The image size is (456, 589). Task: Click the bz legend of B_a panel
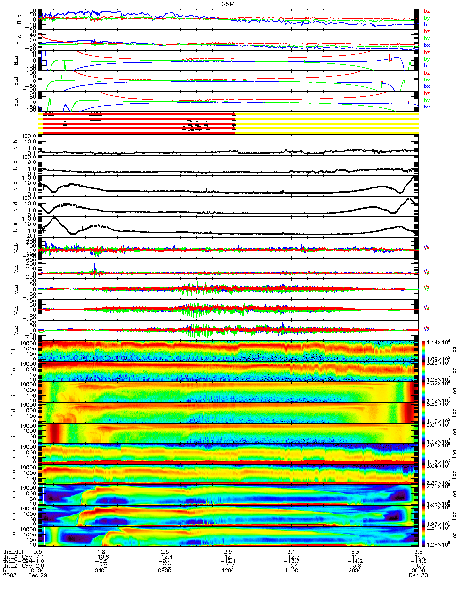(x=427, y=52)
